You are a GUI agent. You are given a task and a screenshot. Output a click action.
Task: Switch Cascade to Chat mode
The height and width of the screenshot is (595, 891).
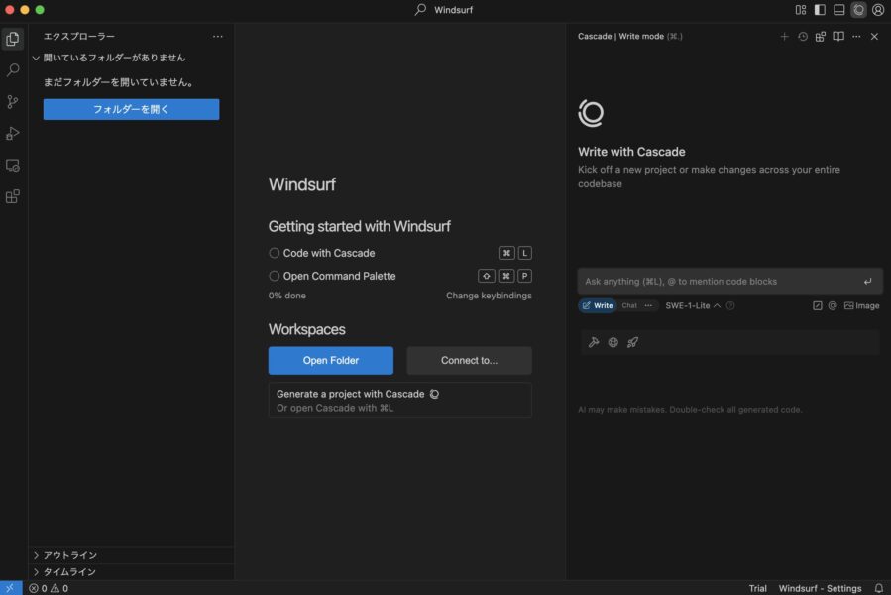629,306
